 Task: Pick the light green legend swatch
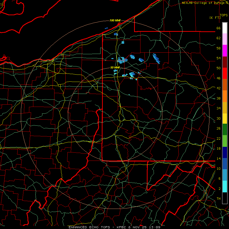[x=225, y=141]
